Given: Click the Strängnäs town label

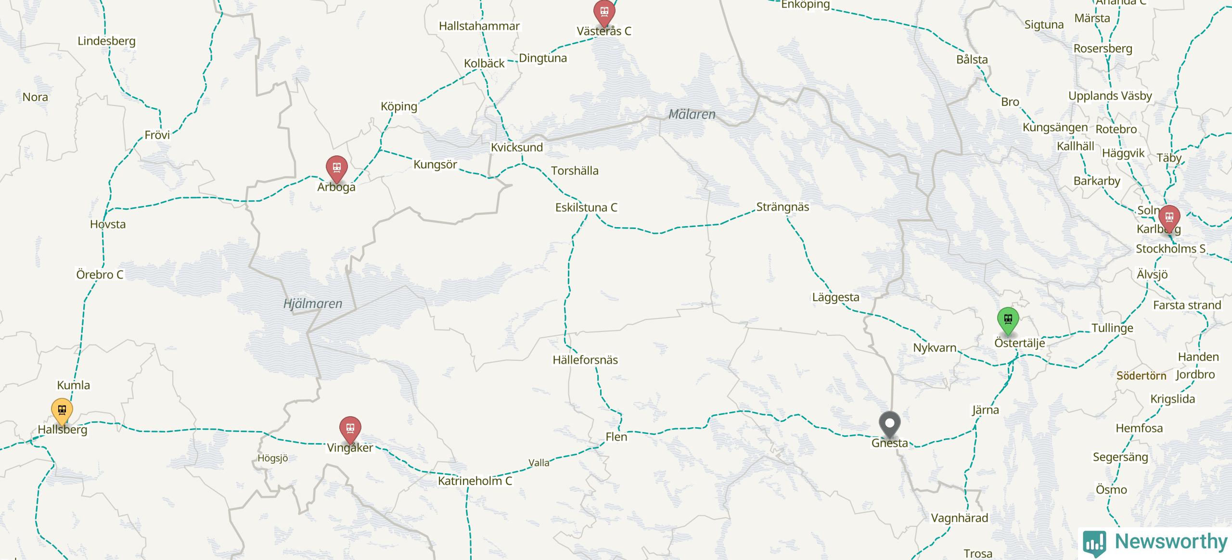Looking at the screenshot, I should pos(783,207).
